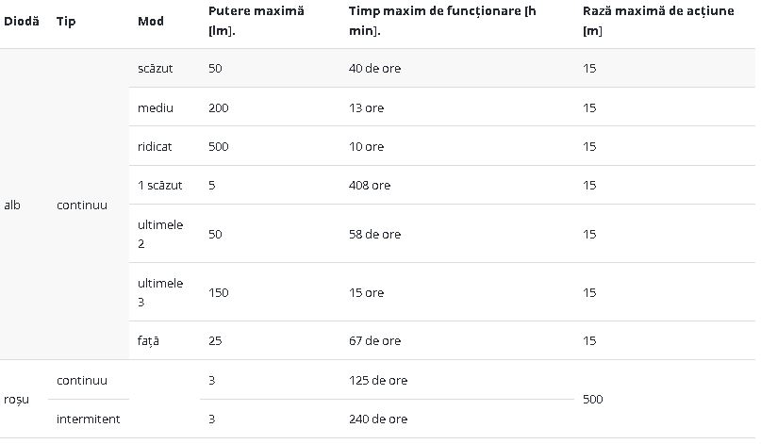Select the "125 de ore" runtime cell
This screenshot has height=444, width=761.
(x=377, y=381)
